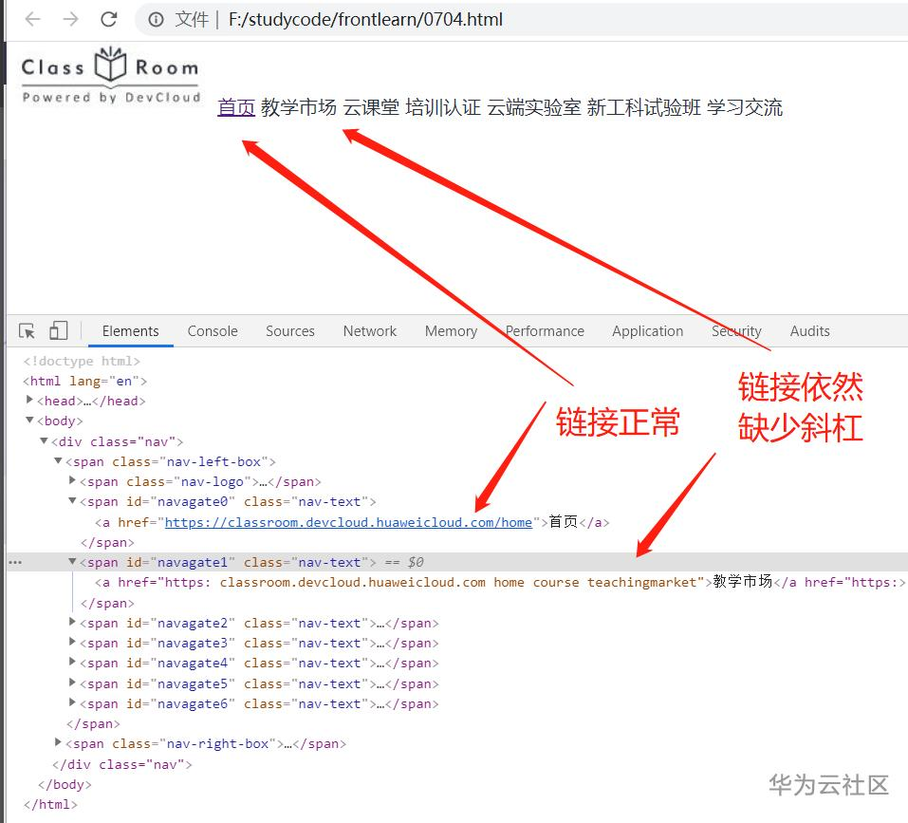Collapse the div class nav node
This screenshot has width=908, height=823.
(44, 440)
